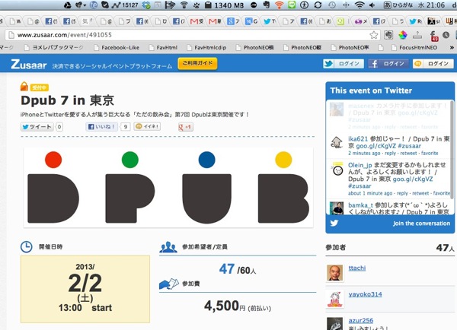Click favorite under ika621's tweet
This screenshot has height=330, width=457.
[430, 153]
